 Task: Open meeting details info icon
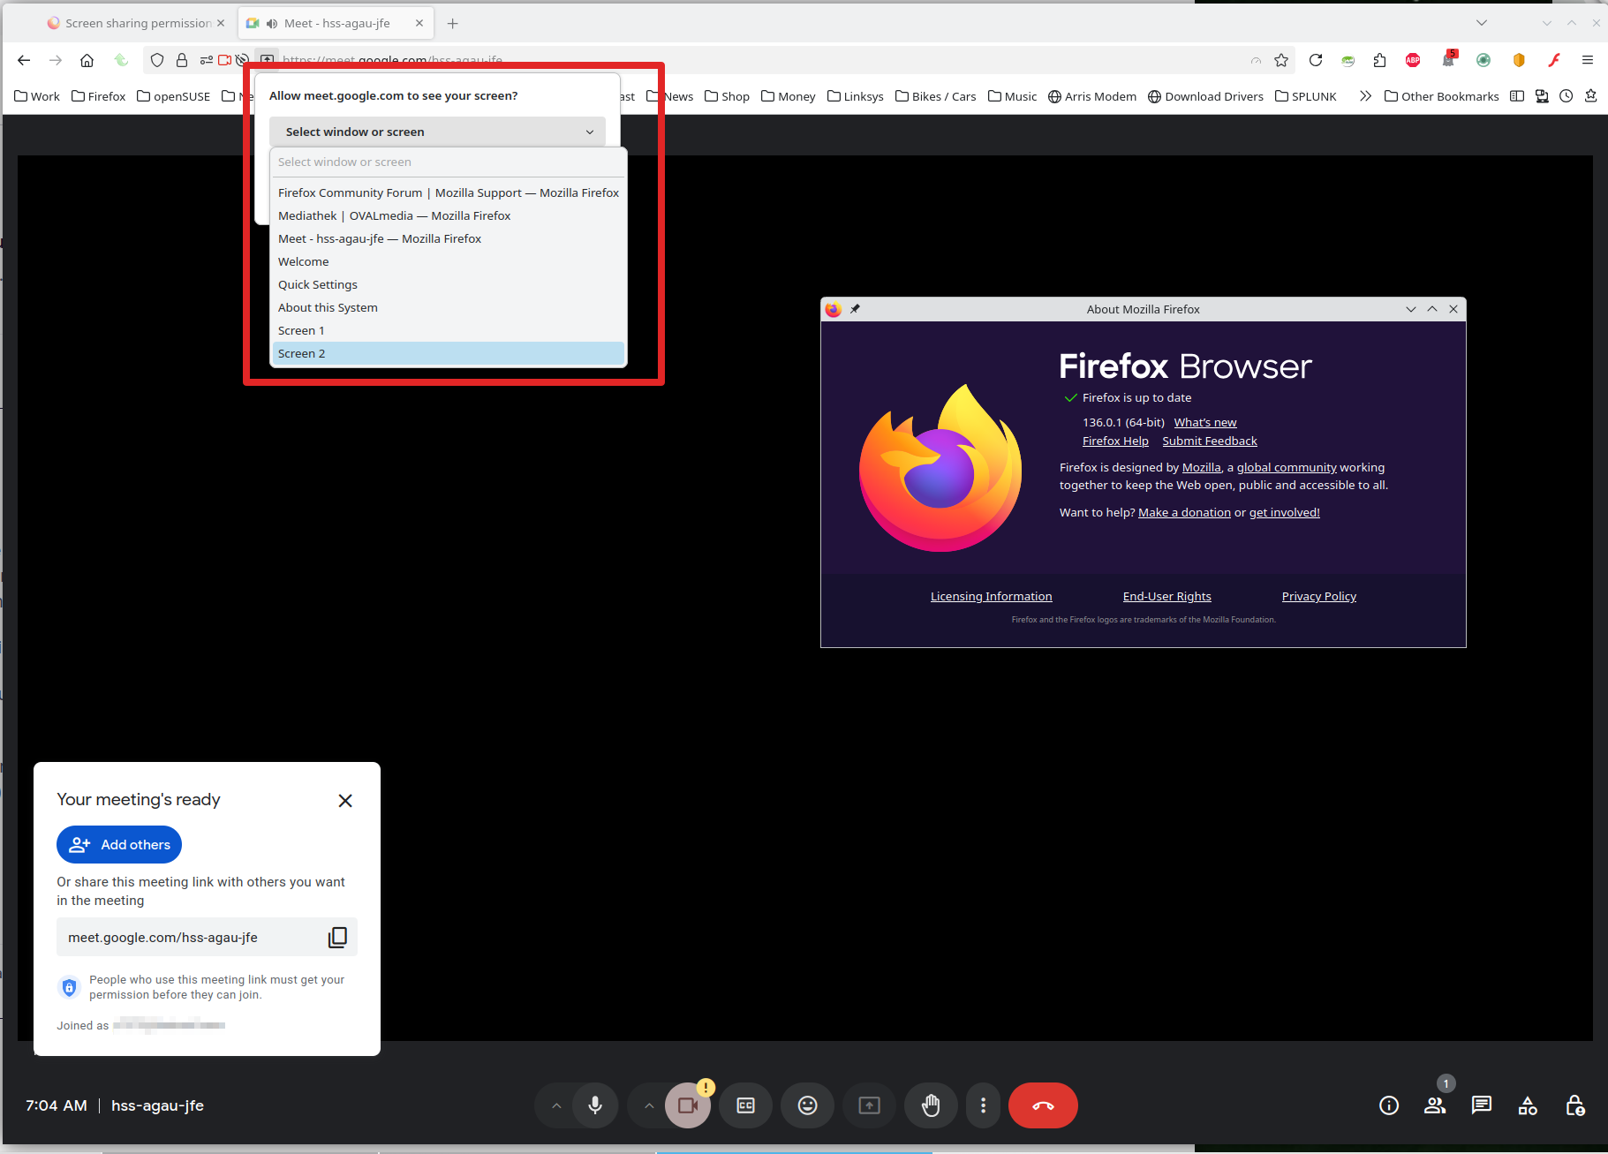coord(1389,1105)
